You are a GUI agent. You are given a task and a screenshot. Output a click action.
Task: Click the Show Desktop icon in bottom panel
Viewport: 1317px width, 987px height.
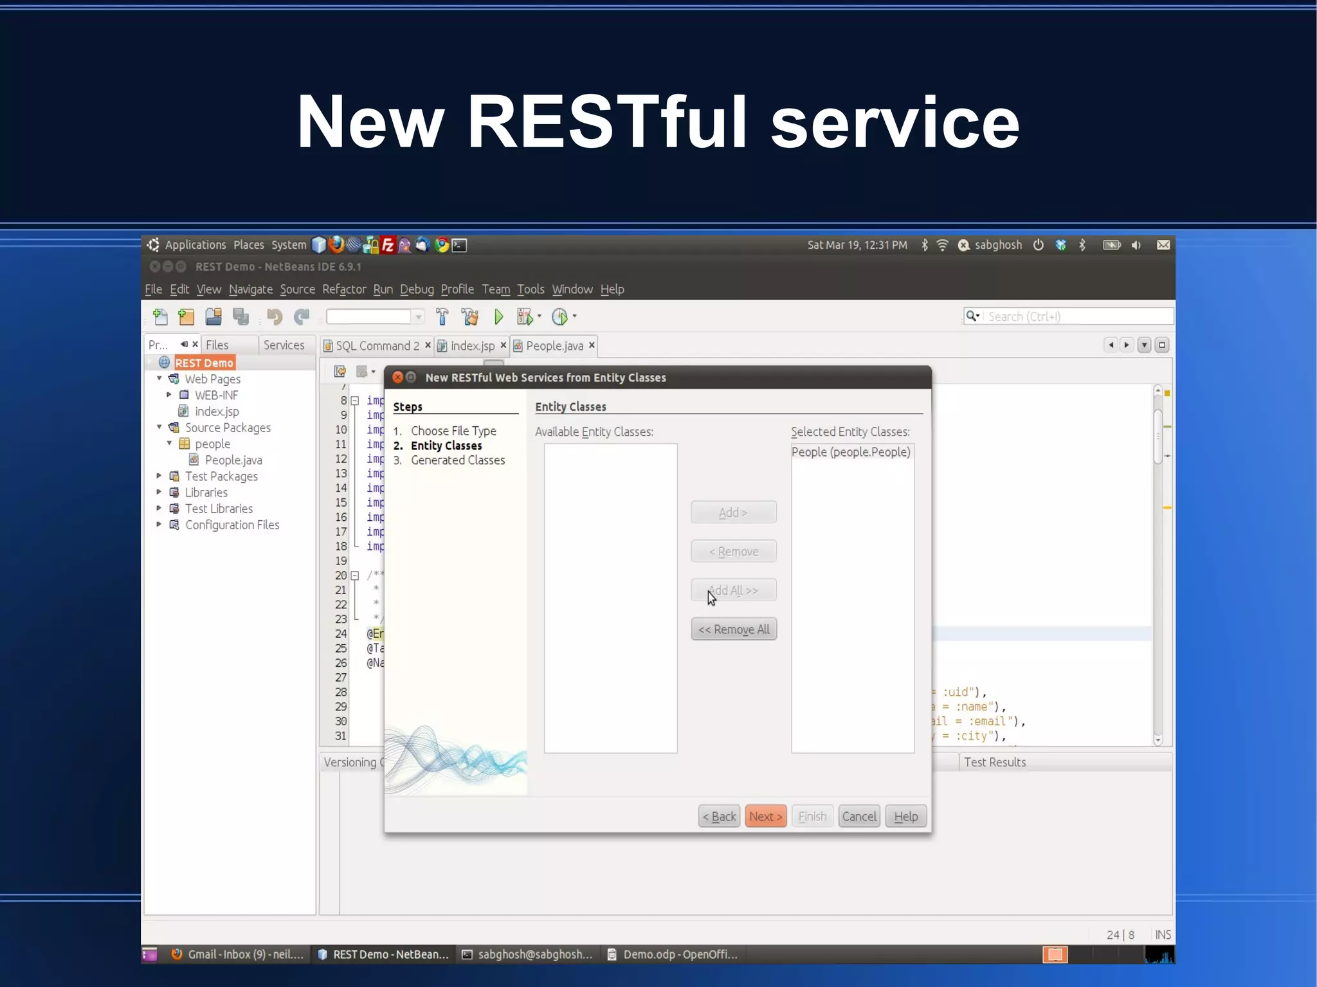click(150, 954)
